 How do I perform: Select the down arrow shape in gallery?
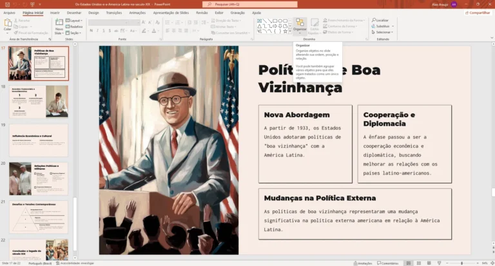coord(280,26)
